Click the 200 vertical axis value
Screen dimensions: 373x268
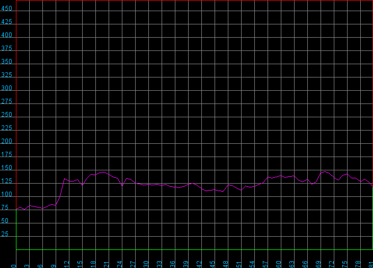pos(7,141)
